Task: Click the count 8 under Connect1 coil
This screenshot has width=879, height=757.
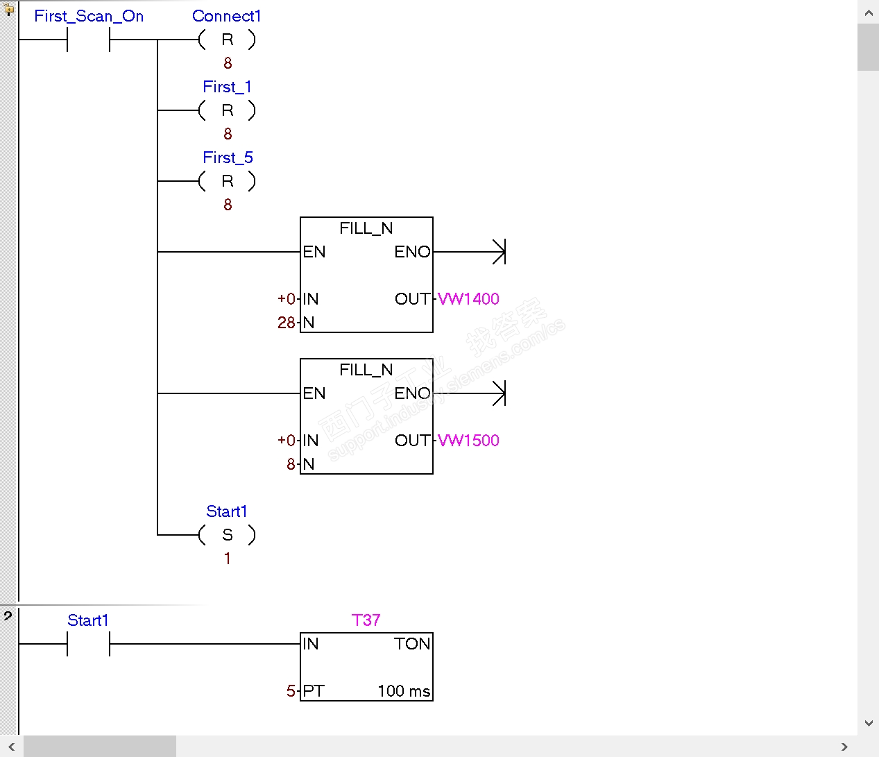Action: [x=228, y=63]
